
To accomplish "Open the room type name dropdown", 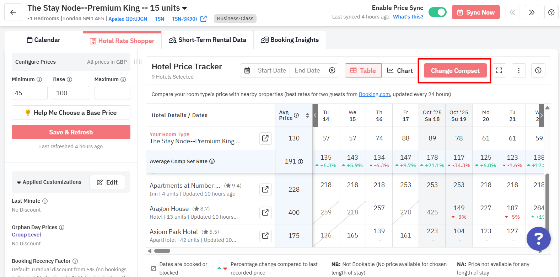I will click(184, 8).
